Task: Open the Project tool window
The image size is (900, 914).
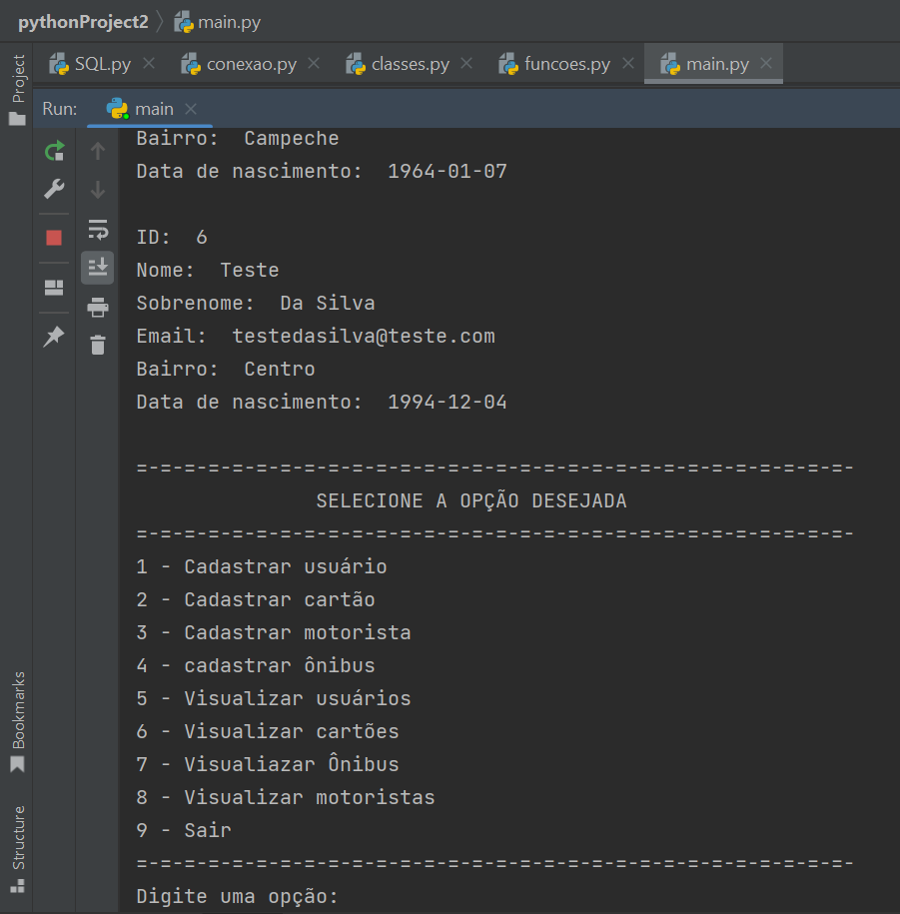Action: coord(18,89)
